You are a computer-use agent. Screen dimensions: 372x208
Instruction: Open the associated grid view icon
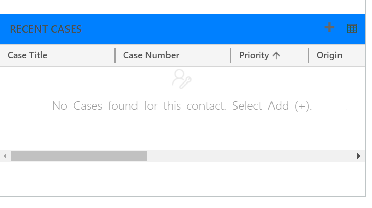(352, 29)
